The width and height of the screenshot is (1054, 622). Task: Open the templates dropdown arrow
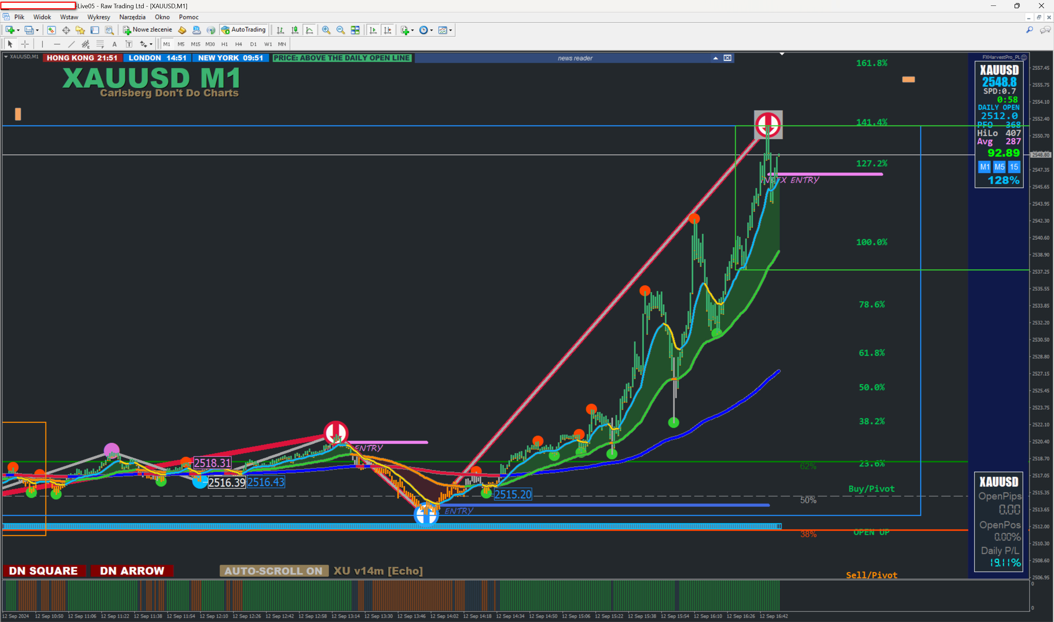450,30
